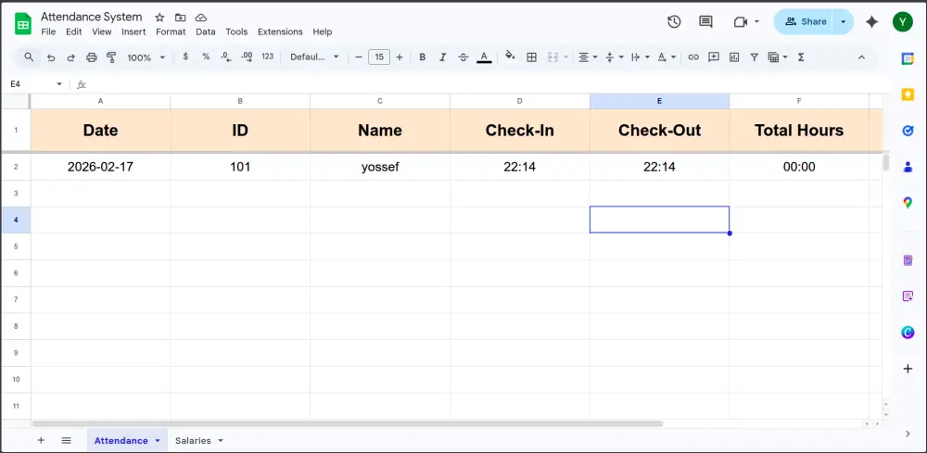Image resolution: width=927 pixels, height=453 pixels.
Task: Open Google Maps side panel
Action: [908, 203]
